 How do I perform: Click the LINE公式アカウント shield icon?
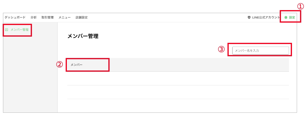point(249,18)
